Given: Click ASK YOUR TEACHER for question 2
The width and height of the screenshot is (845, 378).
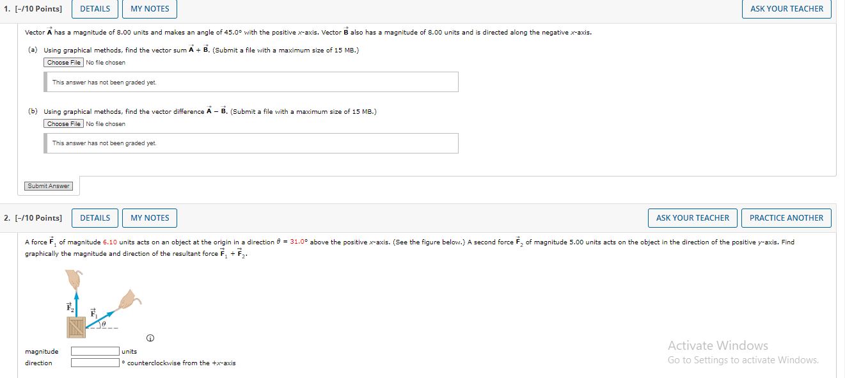Looking at the screenshot, I should (x=692, y=217).
